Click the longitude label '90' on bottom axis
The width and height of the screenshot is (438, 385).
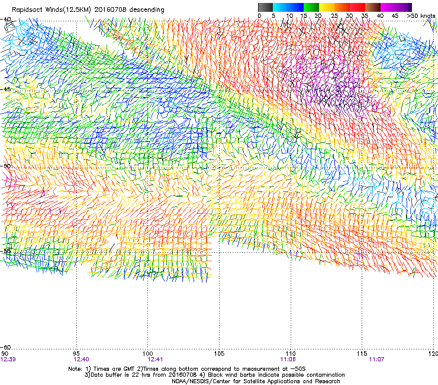click(5, 354)
